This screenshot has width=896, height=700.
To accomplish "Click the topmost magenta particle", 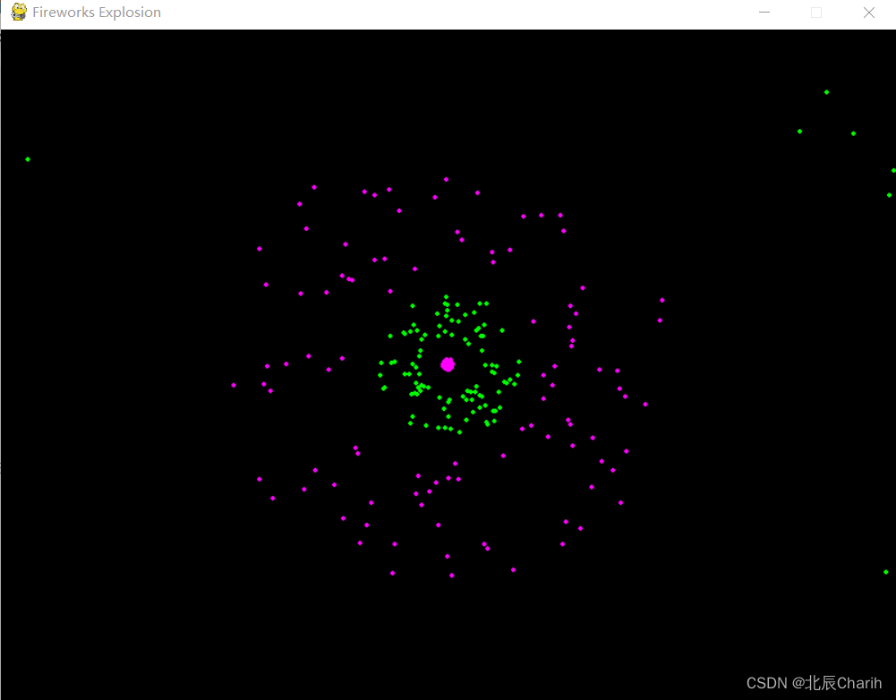I will 447,178.
